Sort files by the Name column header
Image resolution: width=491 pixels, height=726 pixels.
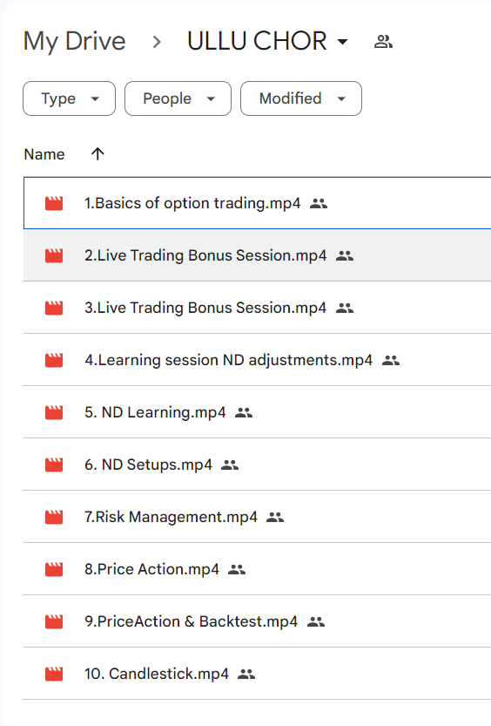point(44,154)
